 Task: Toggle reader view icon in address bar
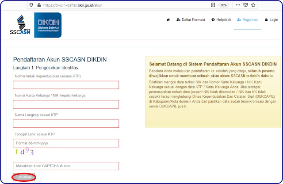tap(213, 5)
